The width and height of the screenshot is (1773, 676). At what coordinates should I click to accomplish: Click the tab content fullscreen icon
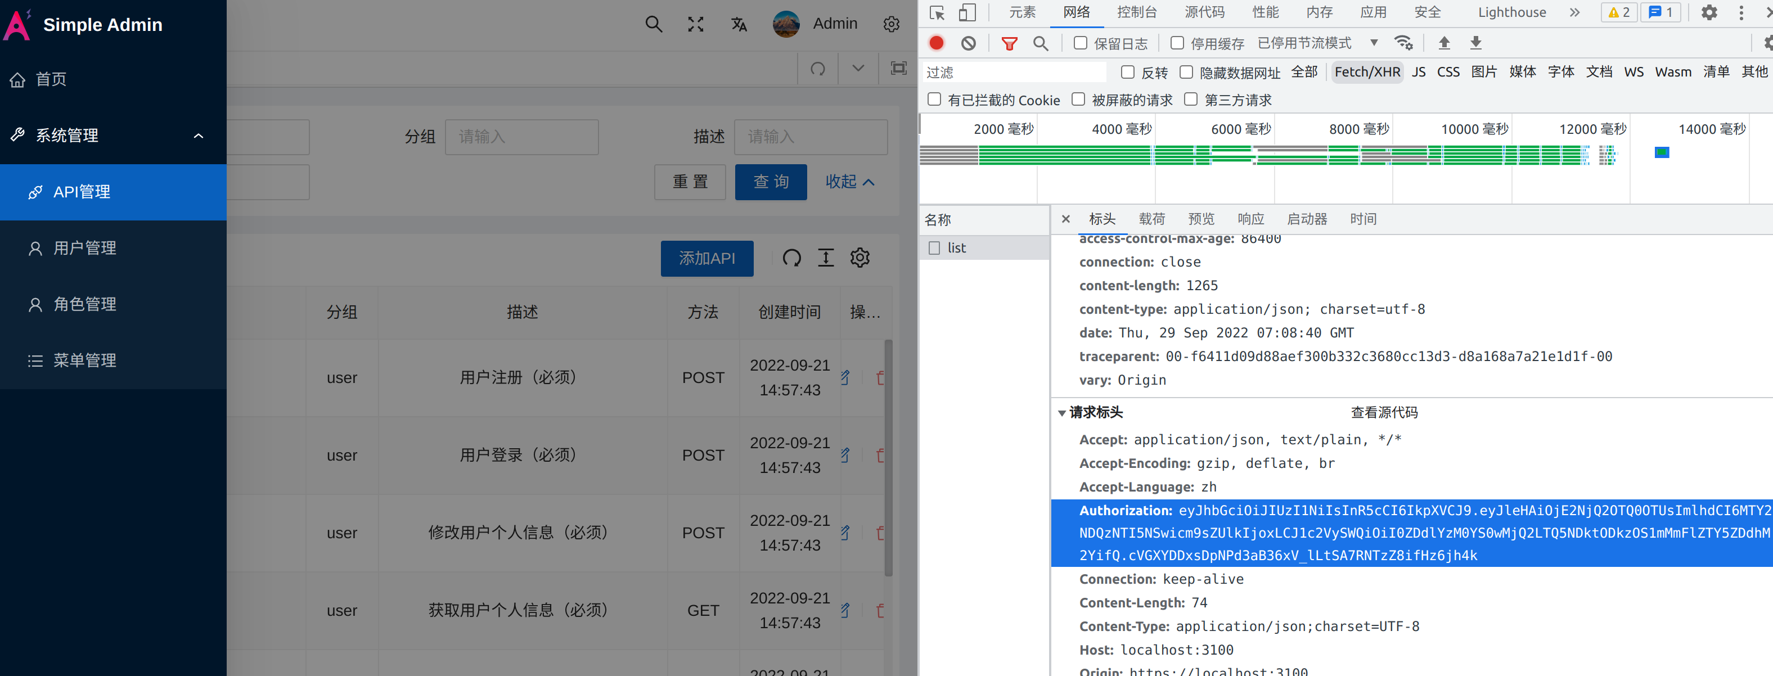coord(898,68)
